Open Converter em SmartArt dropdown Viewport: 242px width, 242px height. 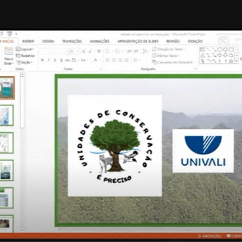point(173,62)
